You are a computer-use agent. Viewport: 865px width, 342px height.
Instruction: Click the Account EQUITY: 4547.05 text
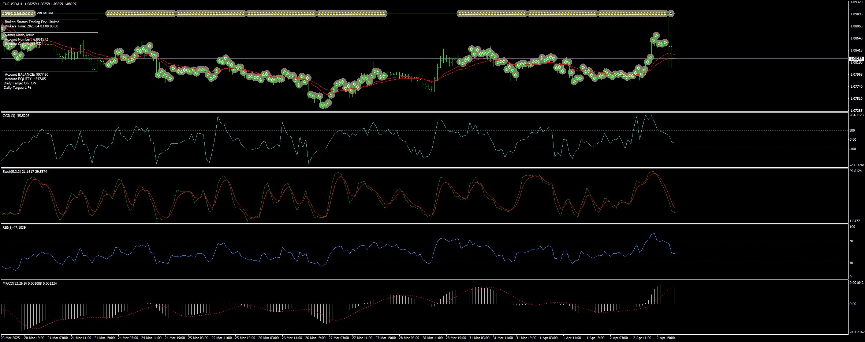pyautogui.click(x=25, y=79)
